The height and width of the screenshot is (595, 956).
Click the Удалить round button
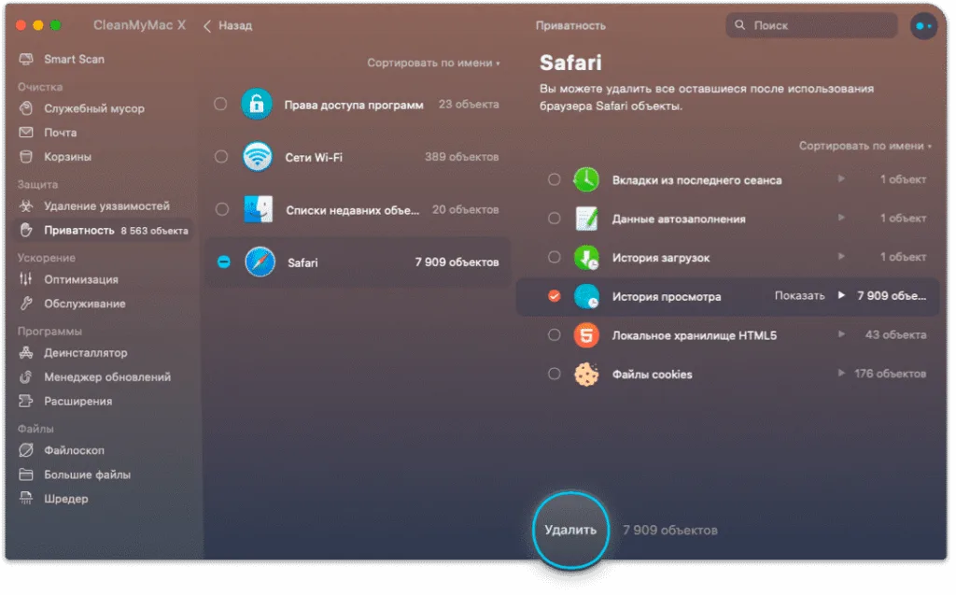570,530
